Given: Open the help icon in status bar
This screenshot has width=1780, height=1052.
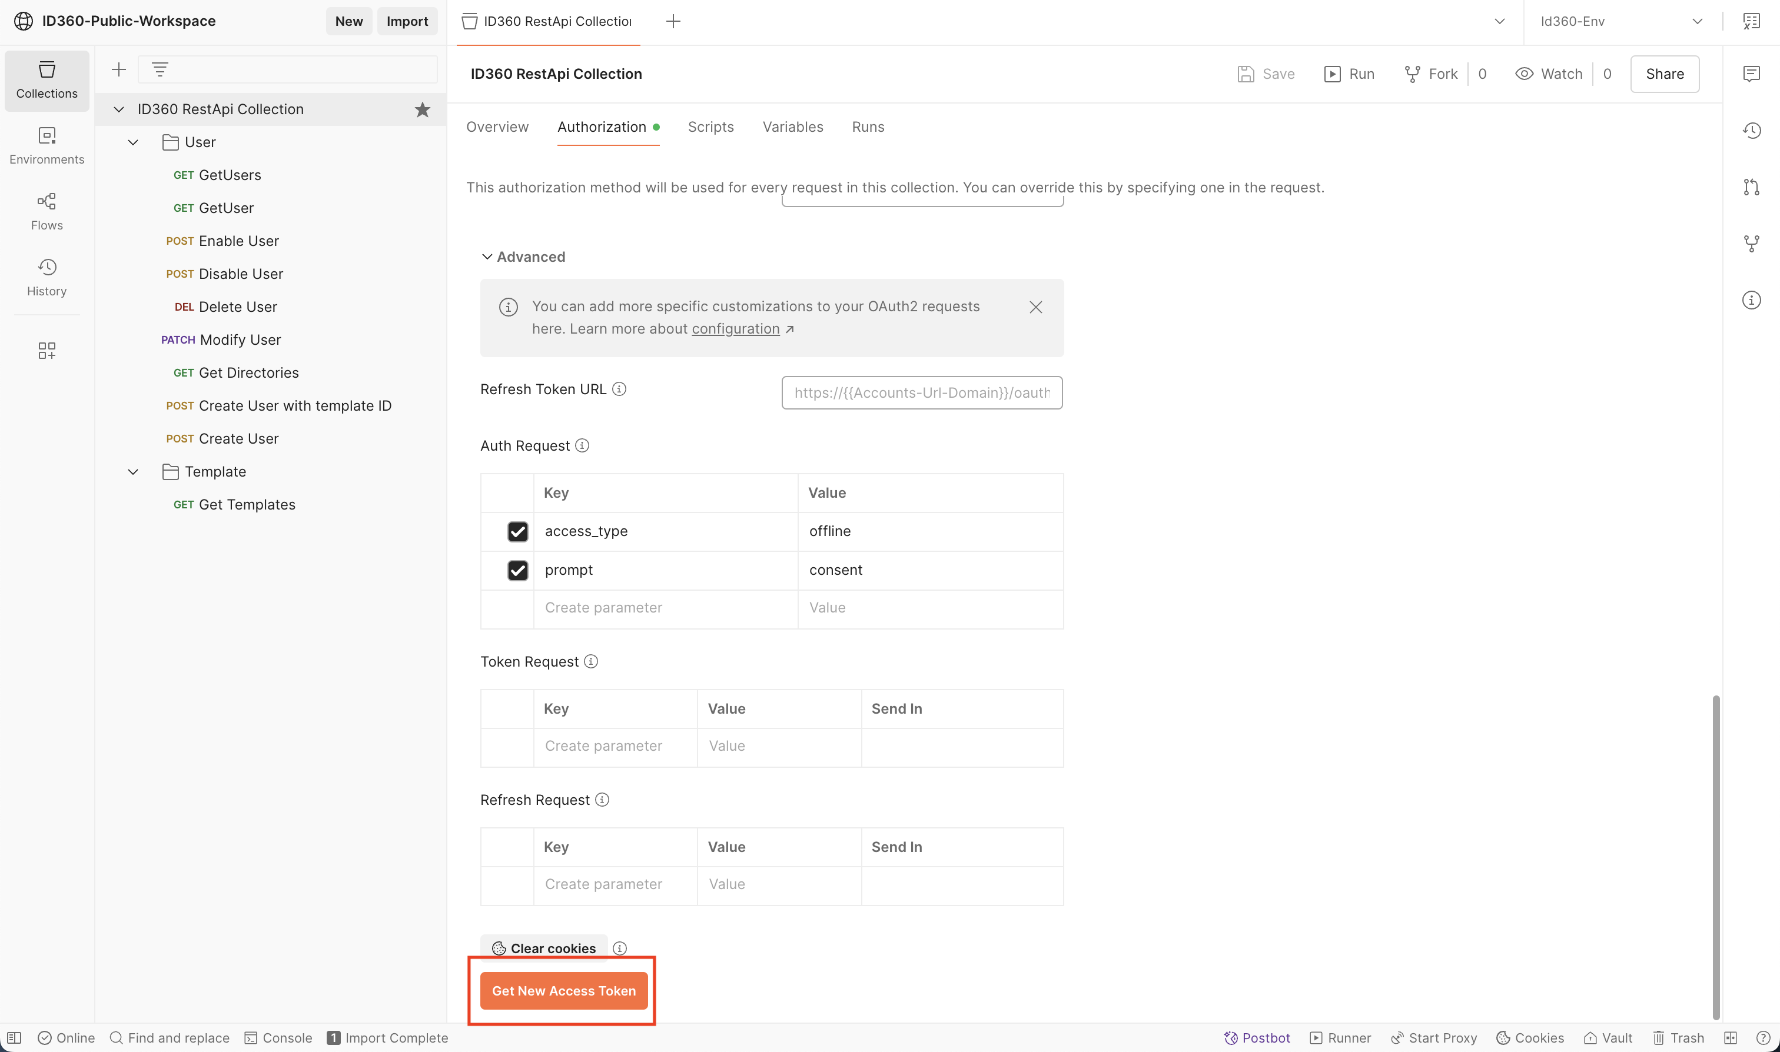Looking at the screenshot, I should pyautogui.click(x=1763, y=1038).
